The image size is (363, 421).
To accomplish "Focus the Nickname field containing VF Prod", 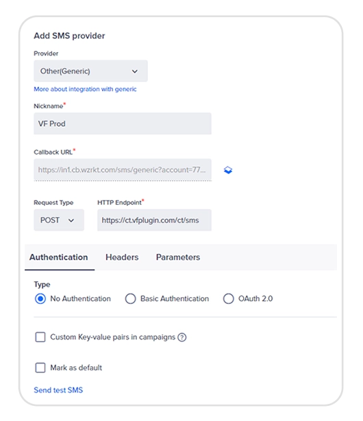I will click(123, 123).
